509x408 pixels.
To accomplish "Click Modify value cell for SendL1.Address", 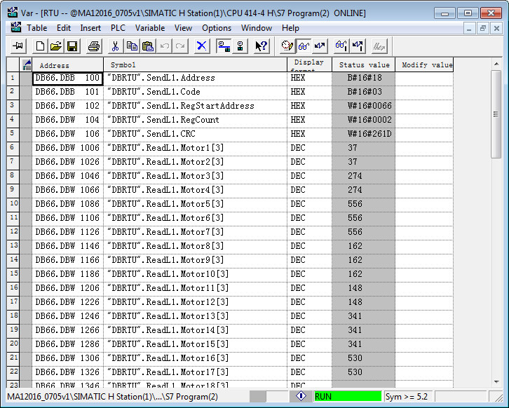I will pyautogui.click(x=424, y=79).
